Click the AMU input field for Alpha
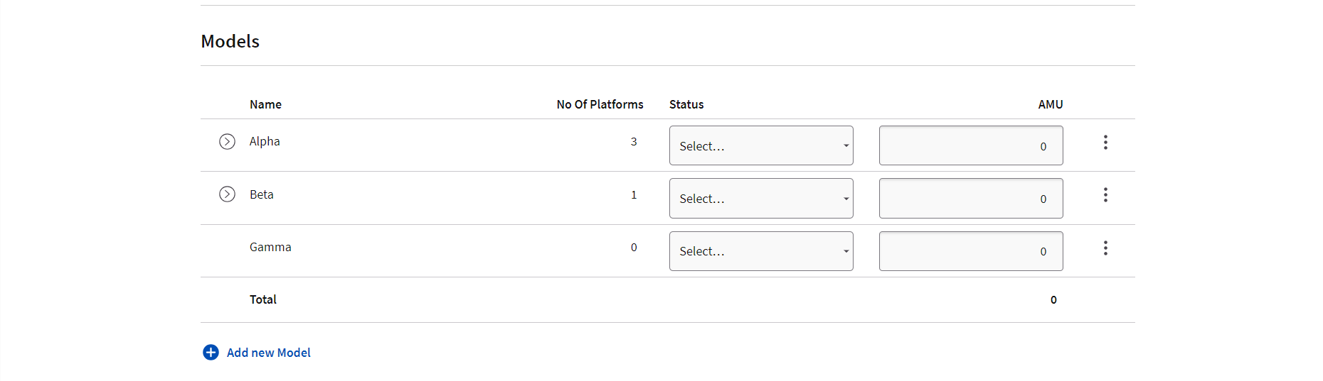This screenshot has width=1323, height=381. click(971, 145)
